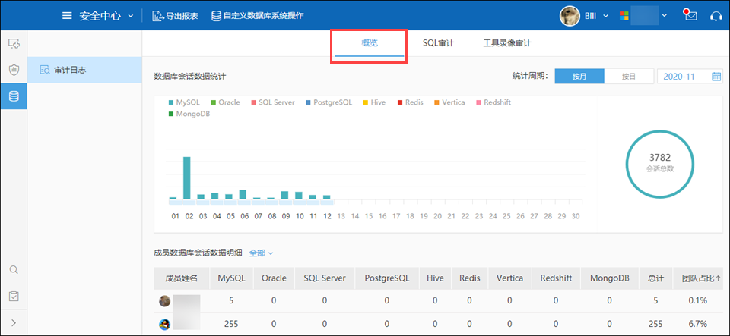Switch to the SQL审计 tab
The height and width of the screenshot is (336, 730).
click(x=438, y=43)
